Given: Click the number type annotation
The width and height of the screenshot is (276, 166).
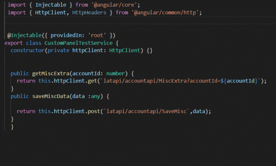Looking at the screenshot, I should (x=117, y=73).
